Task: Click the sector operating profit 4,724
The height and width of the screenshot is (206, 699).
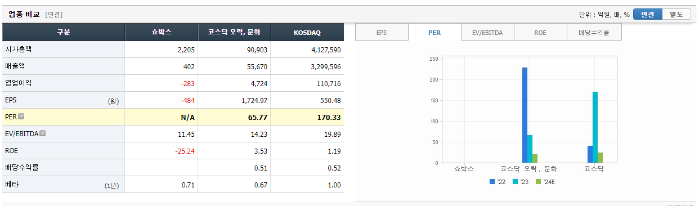Action: [258, 84]
